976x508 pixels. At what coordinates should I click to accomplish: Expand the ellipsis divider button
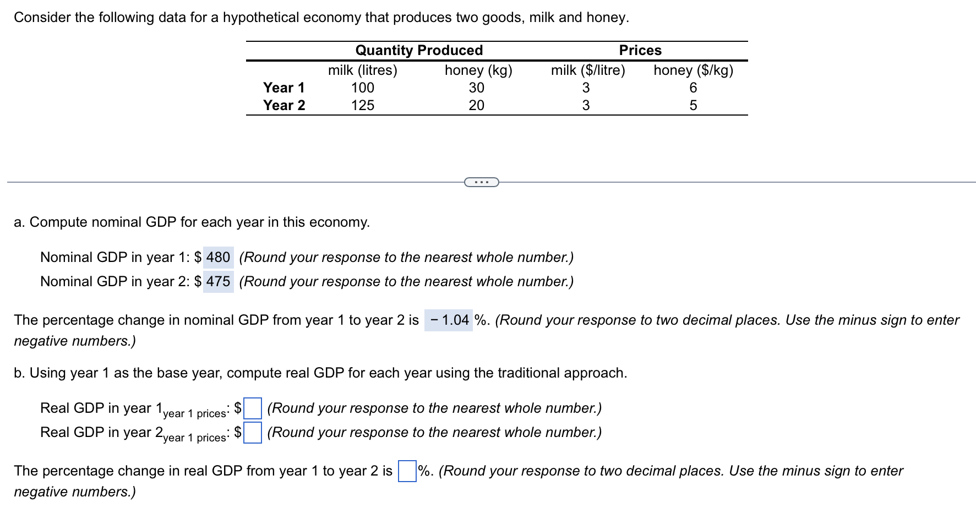(x=482, y=182)
